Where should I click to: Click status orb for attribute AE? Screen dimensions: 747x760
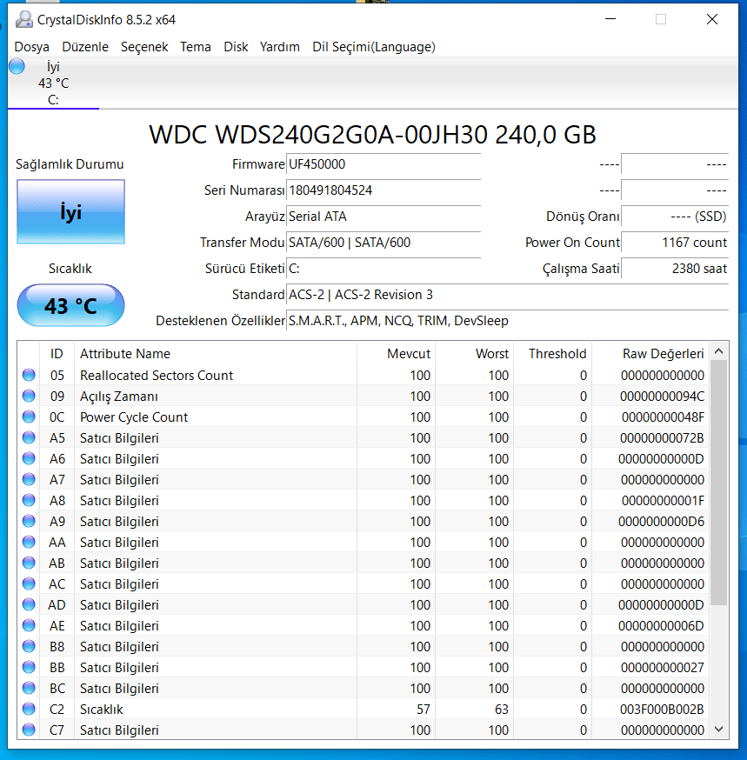point(29,624)
